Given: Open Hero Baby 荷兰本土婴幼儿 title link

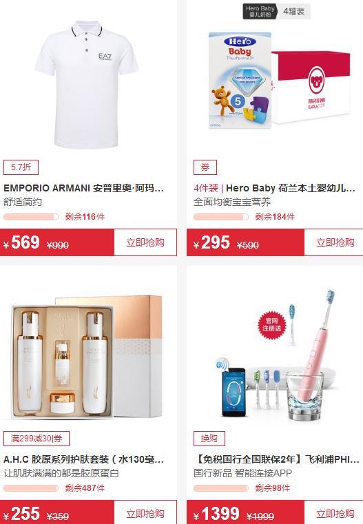Looking at the screenshot, I should click(x=274, y=188).
